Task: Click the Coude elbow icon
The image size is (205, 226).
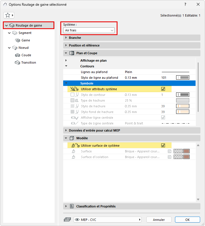Action: pyautogui.click(x=18, y=55)
